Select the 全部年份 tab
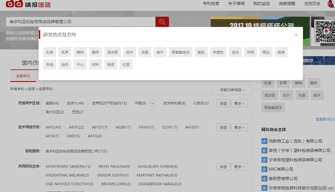Image resolution: width=335 pixels, height=192 pixels. (23, 76)
